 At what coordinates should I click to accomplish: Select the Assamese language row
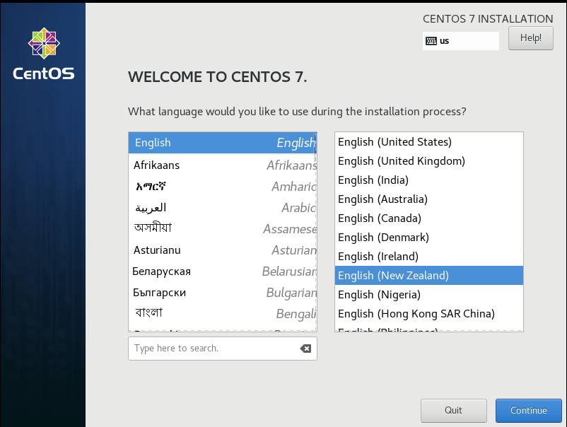(x=223, y=229)
